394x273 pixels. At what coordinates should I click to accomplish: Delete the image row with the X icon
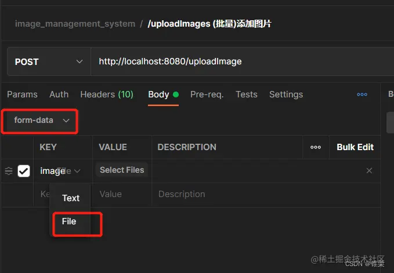(x=369, y=170)
